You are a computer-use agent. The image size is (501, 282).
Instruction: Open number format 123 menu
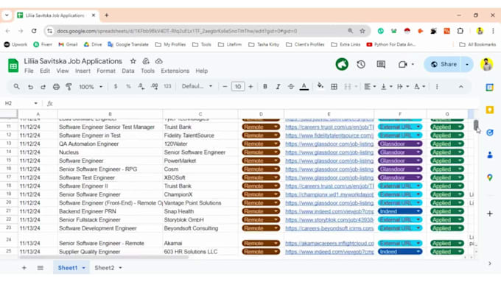click(x=167, y=86)
